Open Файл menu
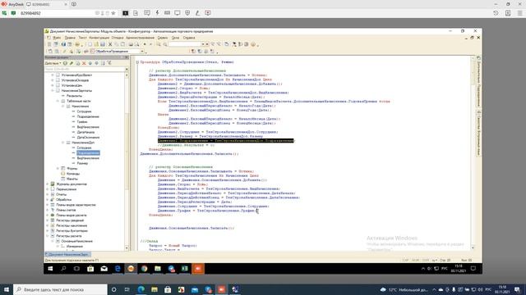This screenshot has height=295, width=526. 57,38
